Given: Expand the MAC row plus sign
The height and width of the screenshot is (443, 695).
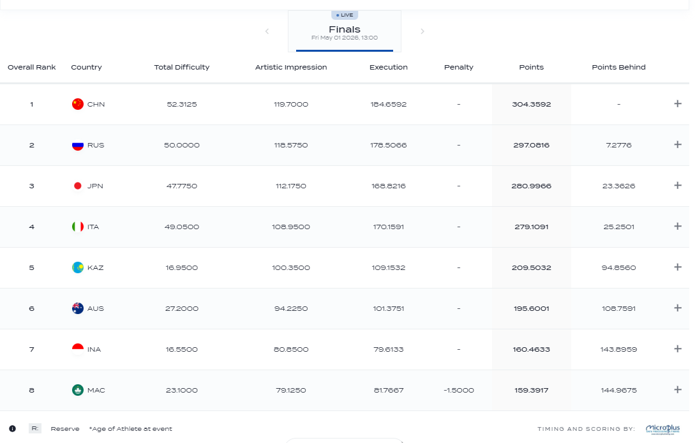Looking at the screenshot, I should point(678,390).
